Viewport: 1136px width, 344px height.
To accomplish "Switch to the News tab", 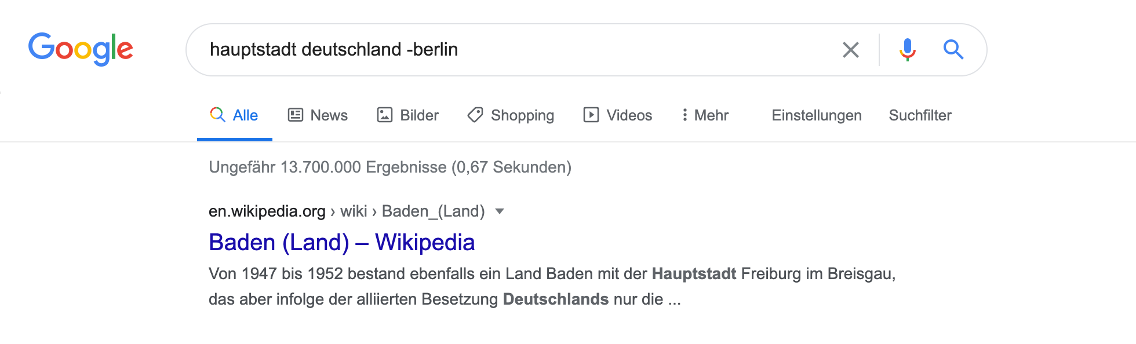I will click(329, 115).
